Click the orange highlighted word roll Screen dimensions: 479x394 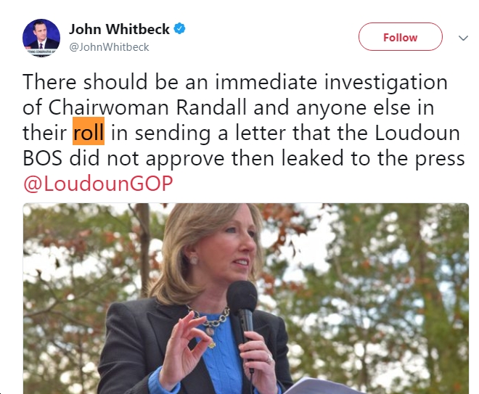click(x=89, y=131)
